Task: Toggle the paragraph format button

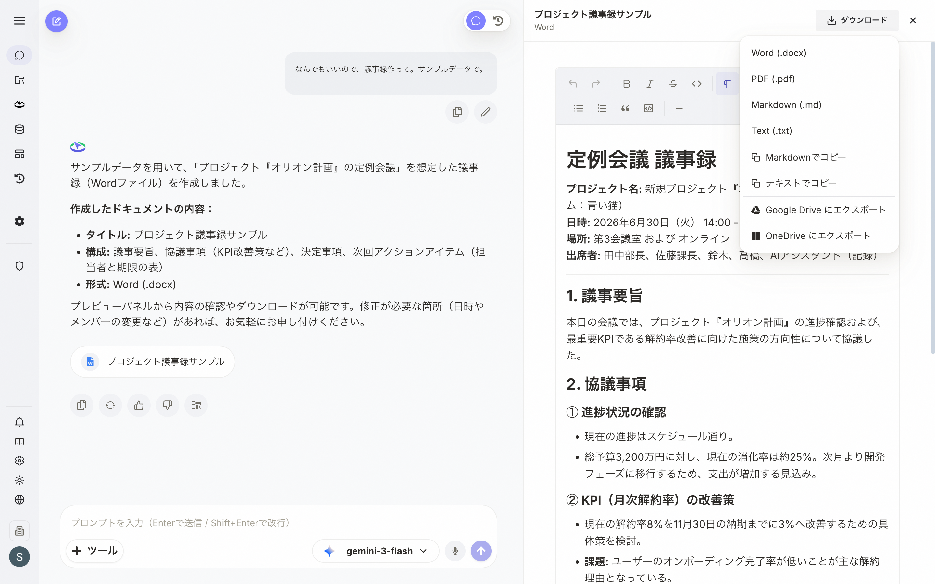Action: 727,84
